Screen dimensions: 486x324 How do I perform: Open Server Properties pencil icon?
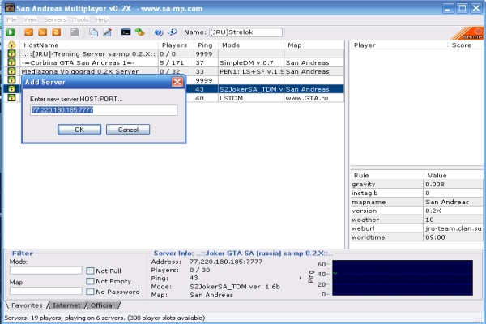tap(107, 32)
